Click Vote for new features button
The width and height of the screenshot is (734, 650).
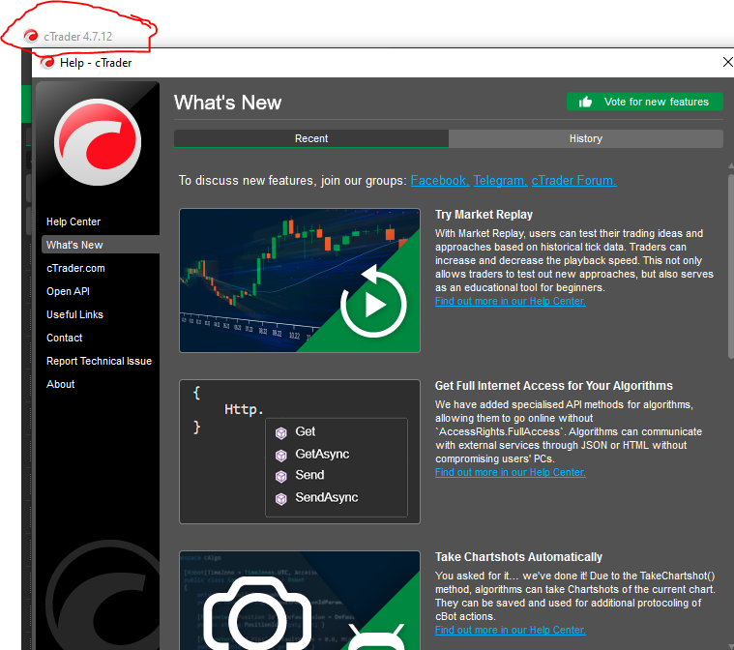coord(645,102)
